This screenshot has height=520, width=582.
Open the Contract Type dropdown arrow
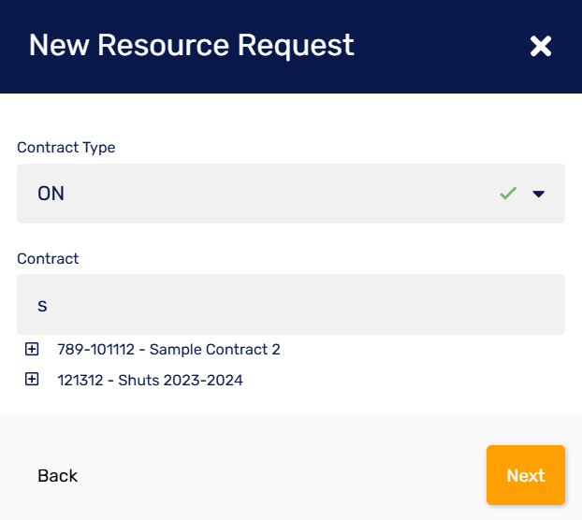(538, 194)
